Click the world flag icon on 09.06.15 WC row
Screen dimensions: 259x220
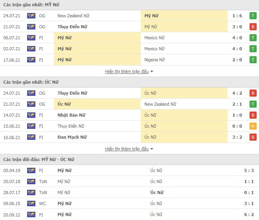[x=31, y=203]
